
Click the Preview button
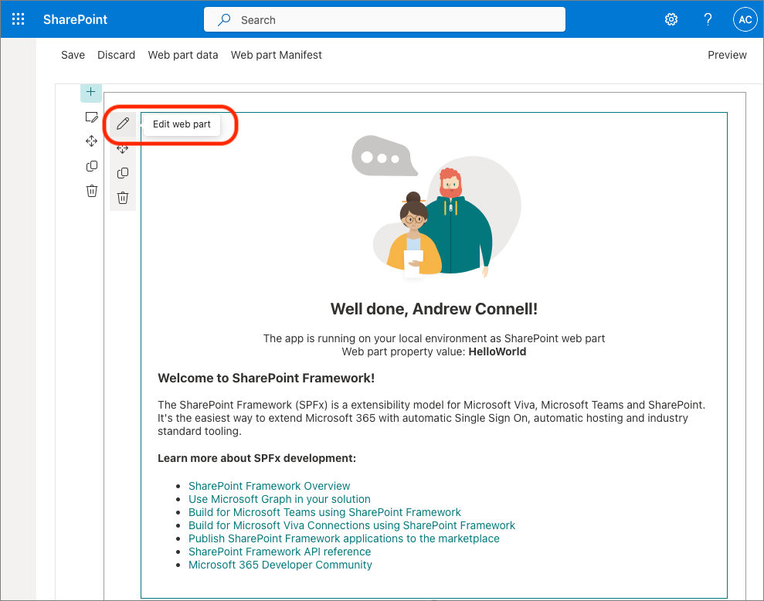tap(727, 55)
